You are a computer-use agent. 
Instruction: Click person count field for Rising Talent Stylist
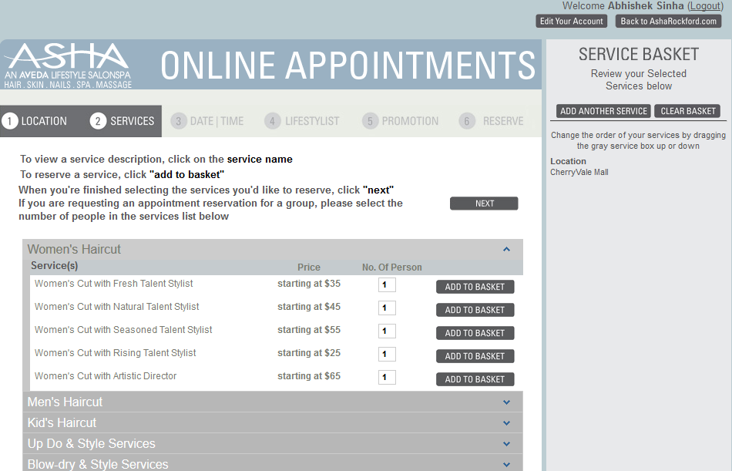point(387,354)
